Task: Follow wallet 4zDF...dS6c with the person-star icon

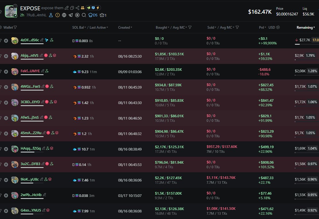Action: pyautogui.click(x=52, y=40)
